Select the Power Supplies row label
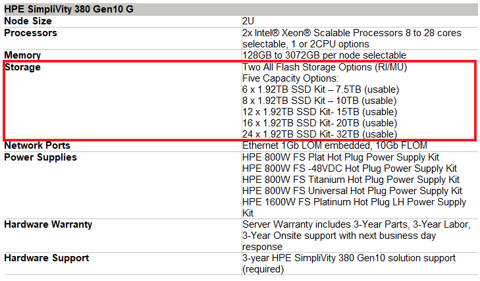 point(40,157)
